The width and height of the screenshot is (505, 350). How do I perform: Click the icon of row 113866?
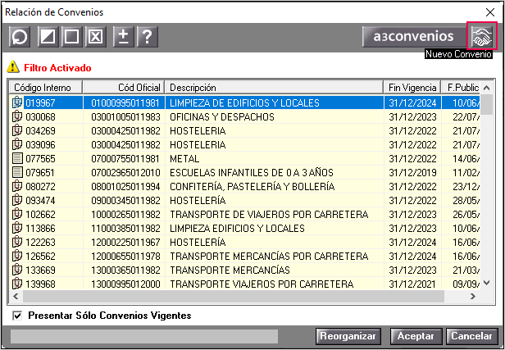[x=17, y=228]
